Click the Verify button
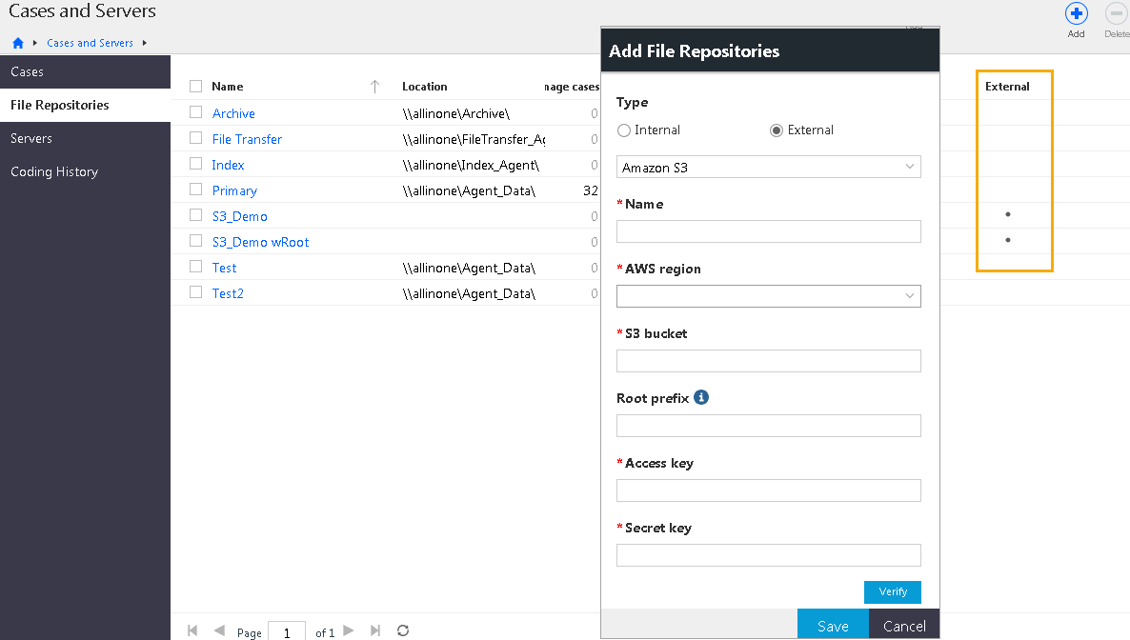Screen dimensions: 1130x640 892,591
